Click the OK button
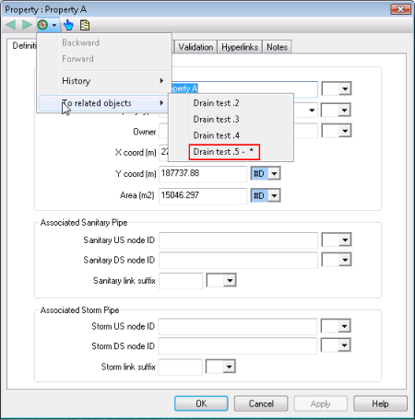The height and width of the screenshot is (420, 415). click(201, 403)
